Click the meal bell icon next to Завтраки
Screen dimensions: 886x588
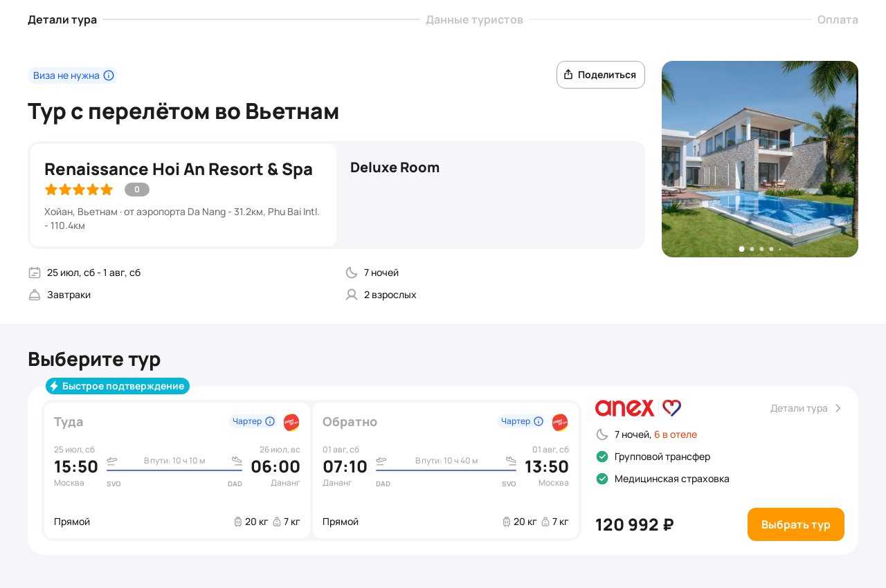click(35, 295)
